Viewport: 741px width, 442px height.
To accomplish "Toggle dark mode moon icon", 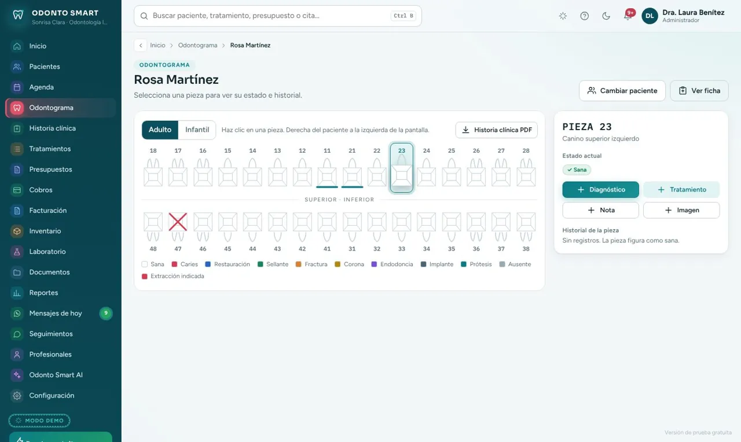I will [606, 16].
